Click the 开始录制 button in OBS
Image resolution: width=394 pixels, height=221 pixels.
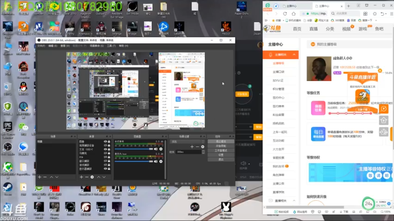tap(221, 146)
